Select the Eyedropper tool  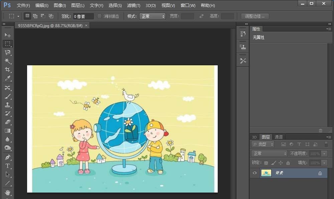pos(8,78)
